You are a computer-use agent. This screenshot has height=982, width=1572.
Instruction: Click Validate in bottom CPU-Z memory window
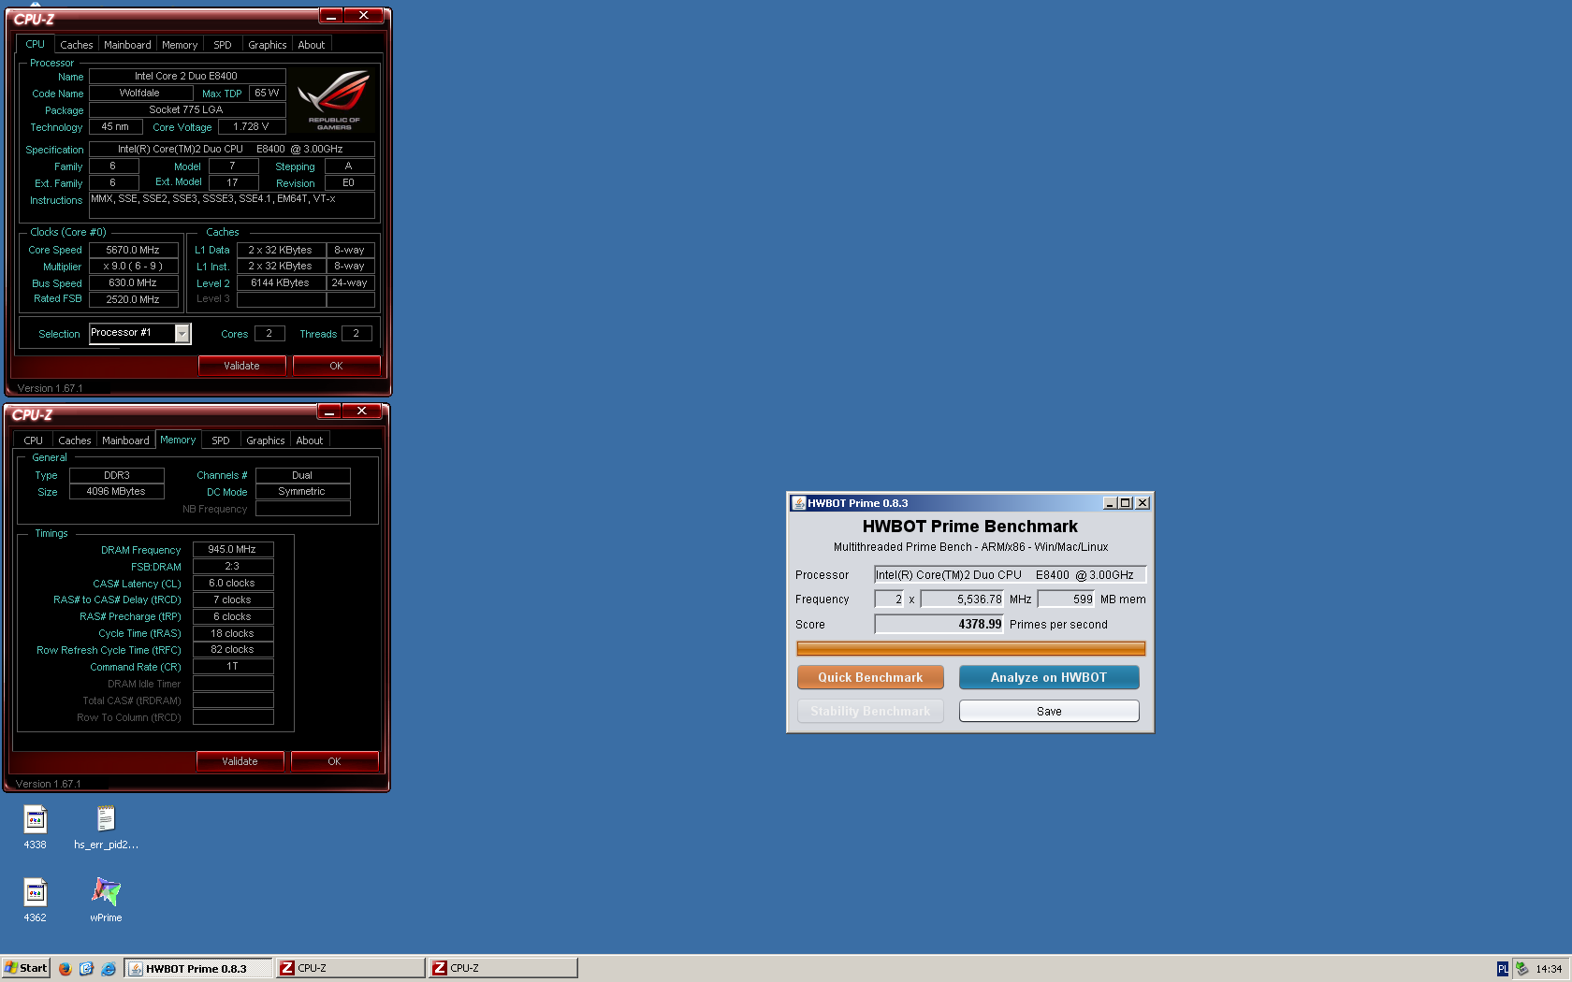240,761
